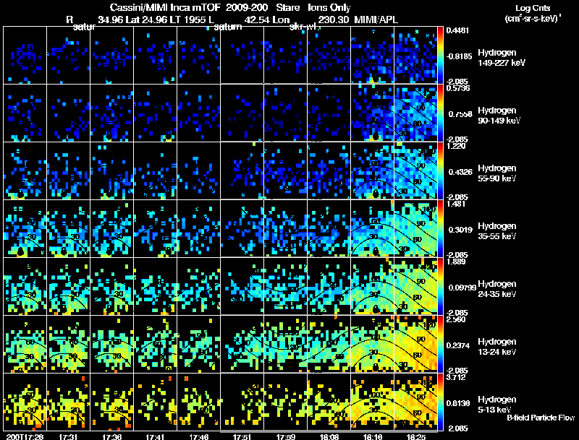Image resolution: width=579 pixels, height=440 pixels.
Task: Click the color bar beside Hydrogen 35-55 keV
Action: click(440, 229)
